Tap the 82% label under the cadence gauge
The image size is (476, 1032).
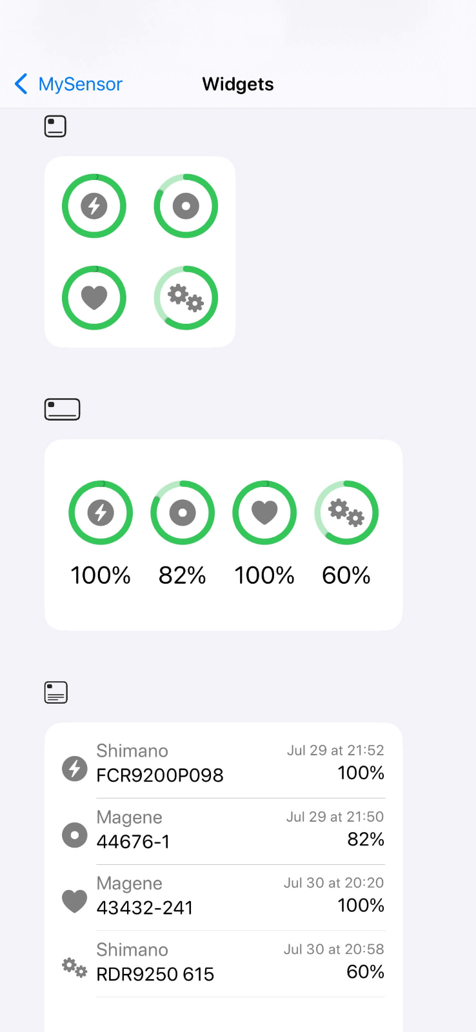pyautogui.click(x=182, y=575)
